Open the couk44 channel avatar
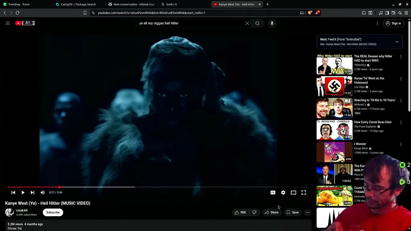 pyautogui.click(x=9, y=212)
